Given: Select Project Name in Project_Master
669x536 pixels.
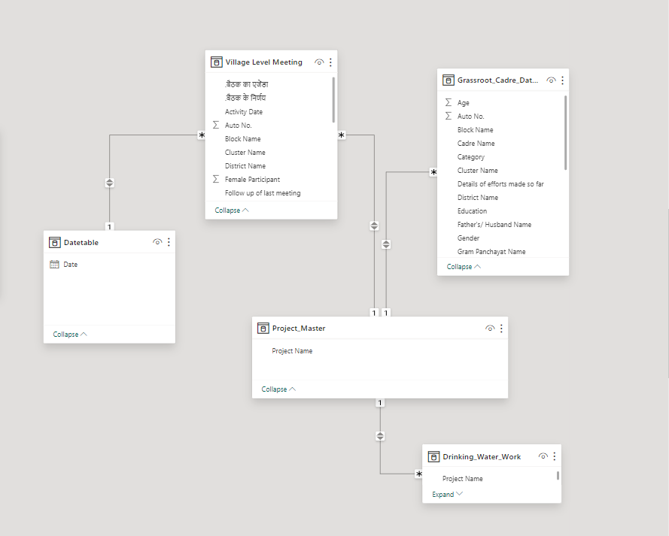Looking at the screenshot, I should point(292,350).
